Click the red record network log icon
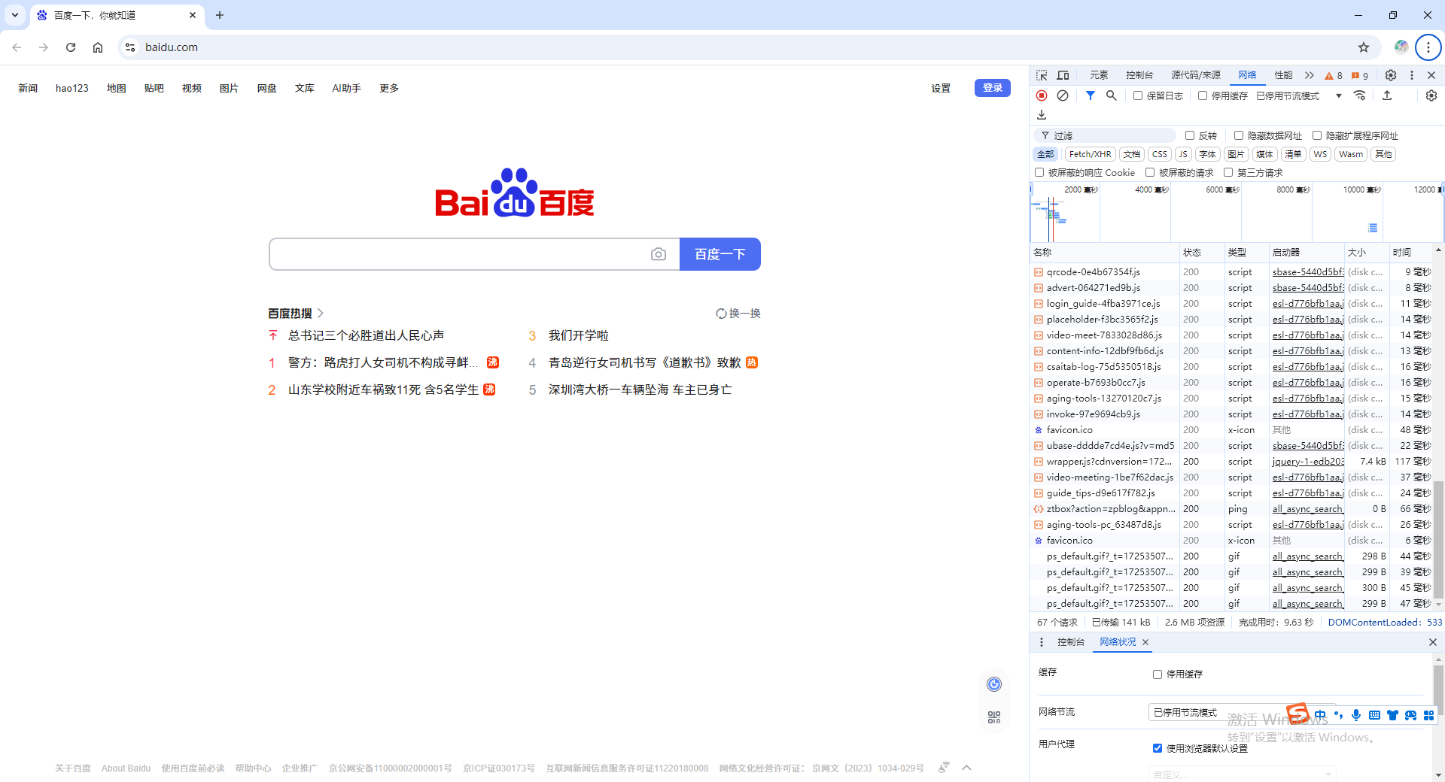The image size is (1445, 782). (x=1042, y=95)
